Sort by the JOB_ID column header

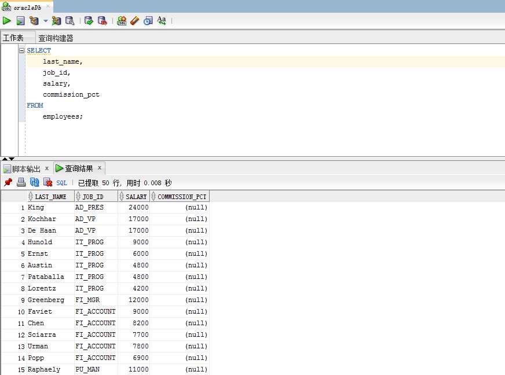tap(96, 196)
